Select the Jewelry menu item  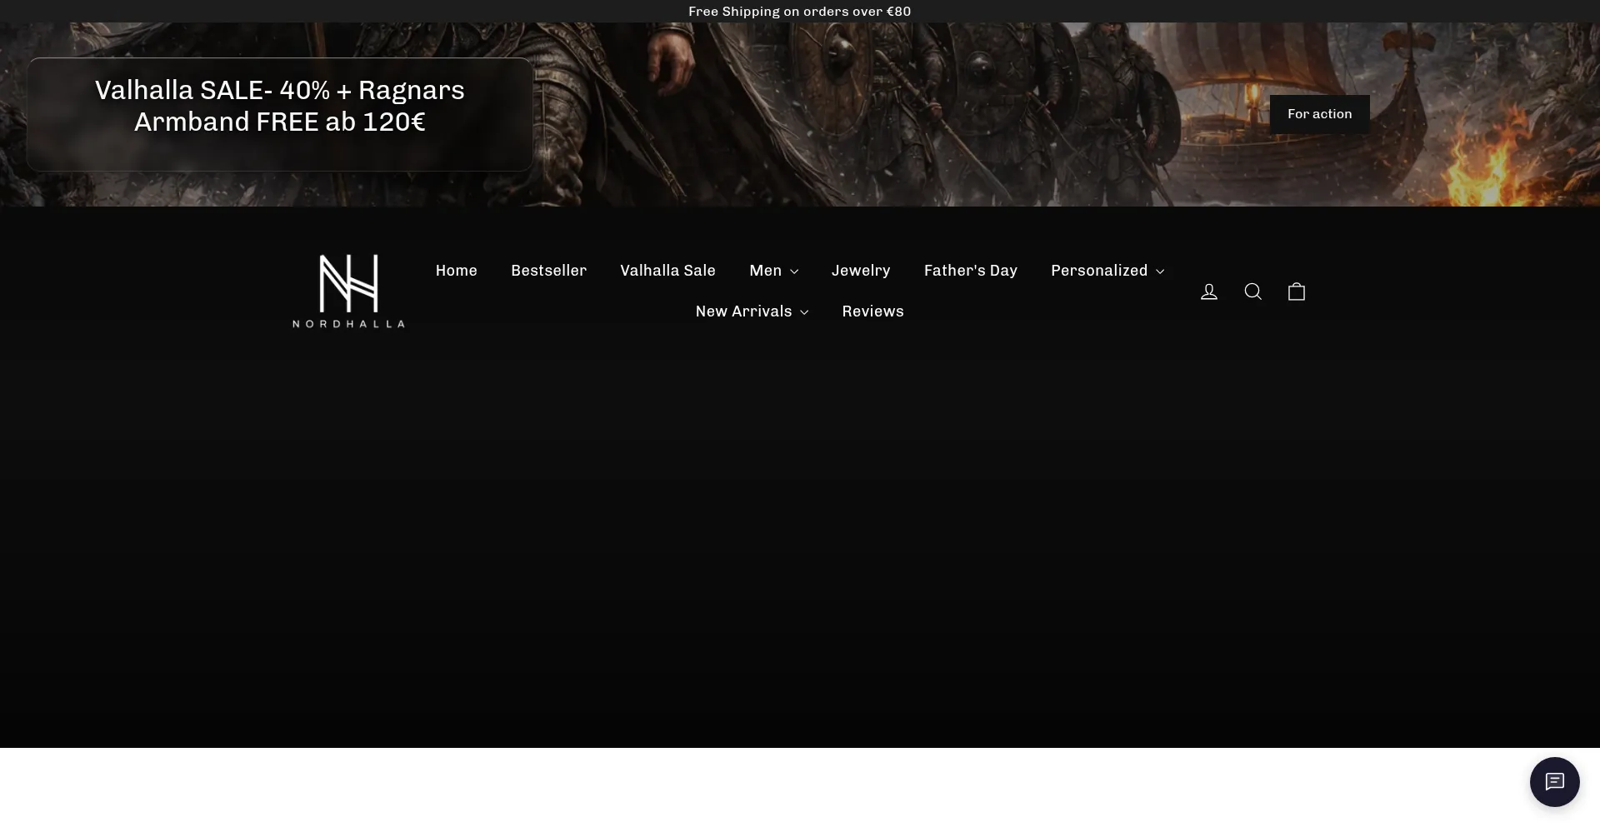861,271
